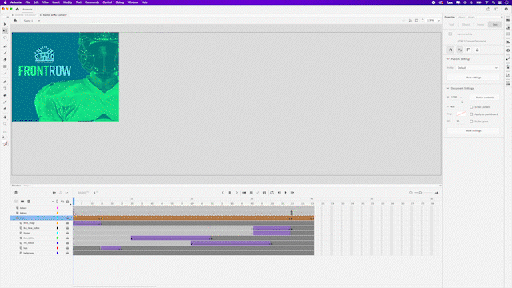Click the delete layer trash icon
Screen dimensions: 512x288
[29, 202]
